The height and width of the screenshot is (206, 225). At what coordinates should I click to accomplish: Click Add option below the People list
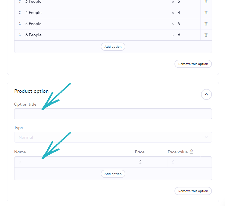113,47
